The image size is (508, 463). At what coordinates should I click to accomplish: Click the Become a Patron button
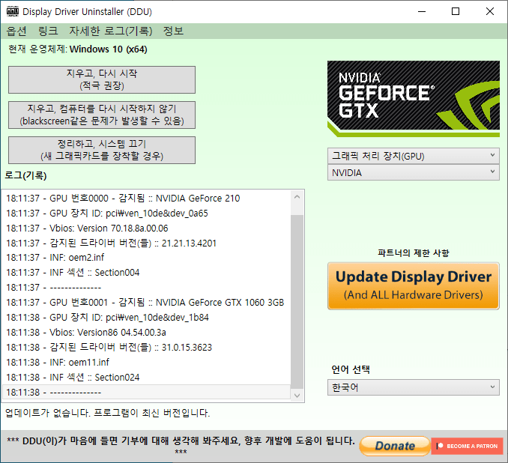point(468,446)
